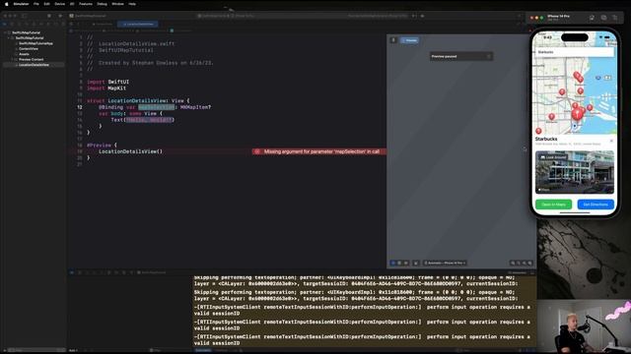Click the simulator Rotate icon

[615, 18]
